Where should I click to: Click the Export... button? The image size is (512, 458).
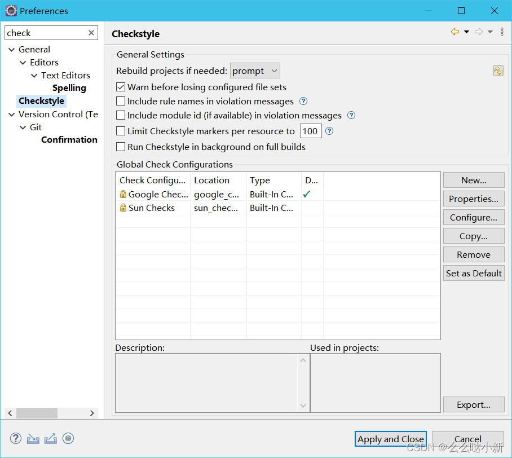[x=474, y=404]
